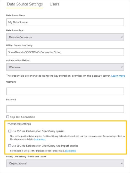Check Use SSO for DirectQuery And Import queries

click(10, 146)
